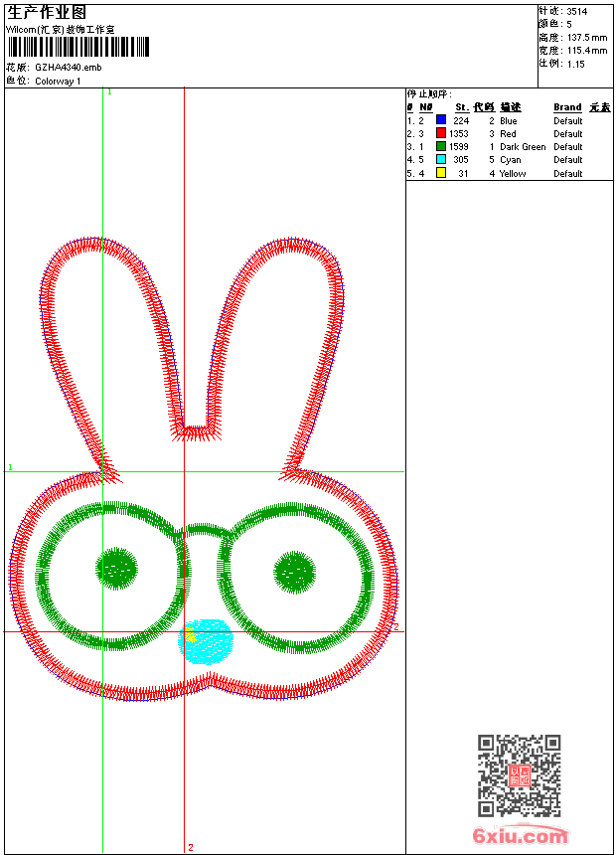
Task: Click the 'Colorway 1' text
Action: [x=58, y=82]
